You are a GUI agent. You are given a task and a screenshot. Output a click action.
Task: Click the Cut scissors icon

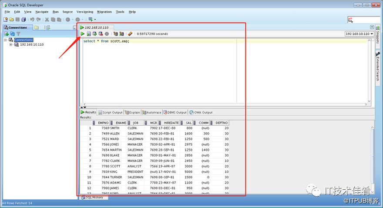(47, 19)
